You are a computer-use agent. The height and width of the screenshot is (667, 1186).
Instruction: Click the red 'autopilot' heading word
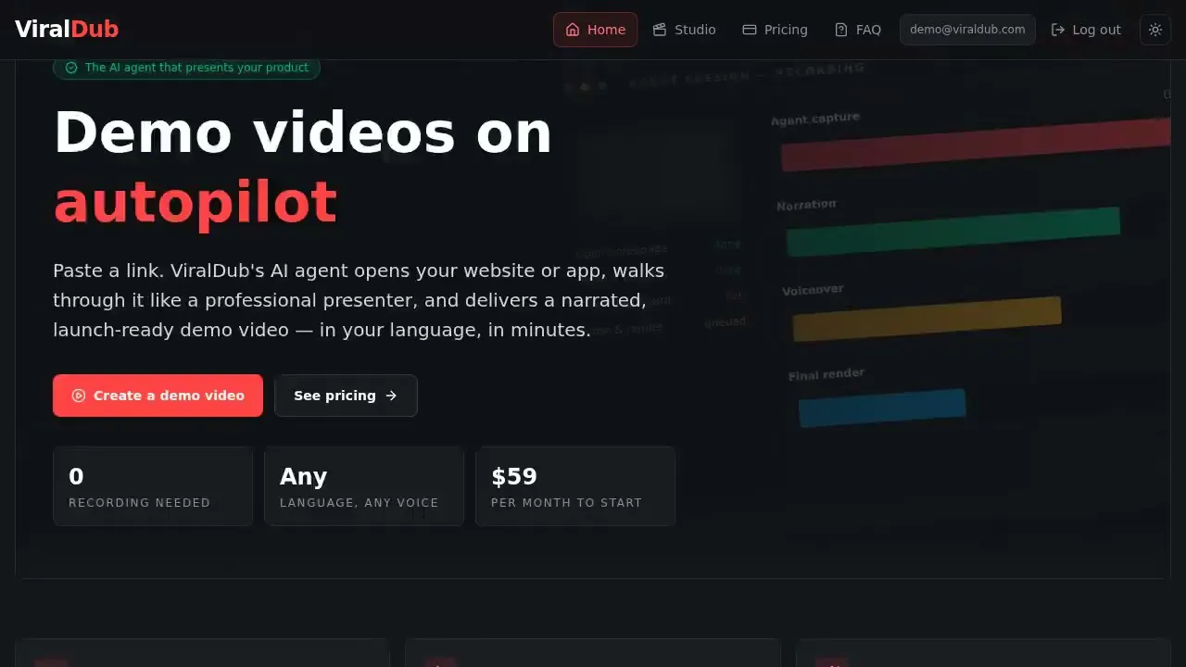click(x=196, y=202)
